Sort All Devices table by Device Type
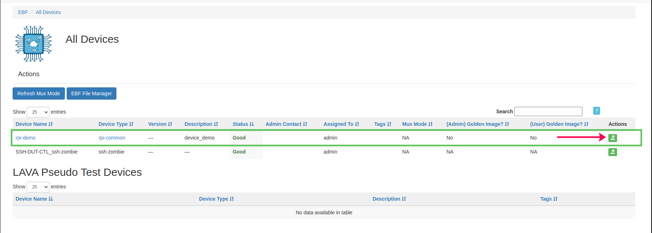 pos(116,124)
